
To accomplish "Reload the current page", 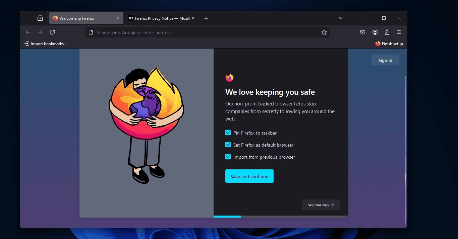I will tap(52, 32).
